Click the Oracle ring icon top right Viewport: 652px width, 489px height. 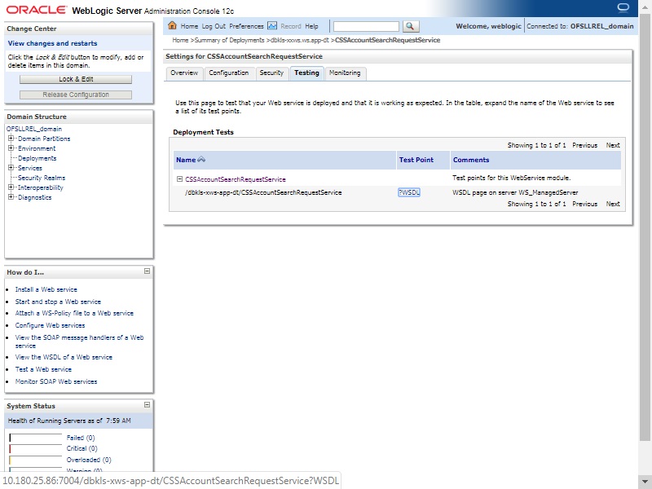pos(623,7)
